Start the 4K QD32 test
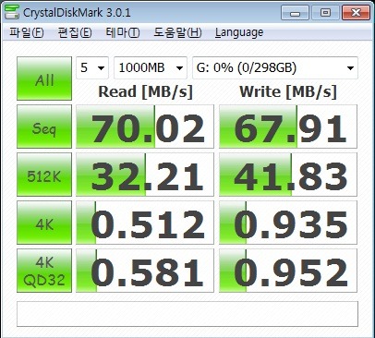The width and height of the screenshot is (375, 338). pyautogui.click(x=44, y=271)
